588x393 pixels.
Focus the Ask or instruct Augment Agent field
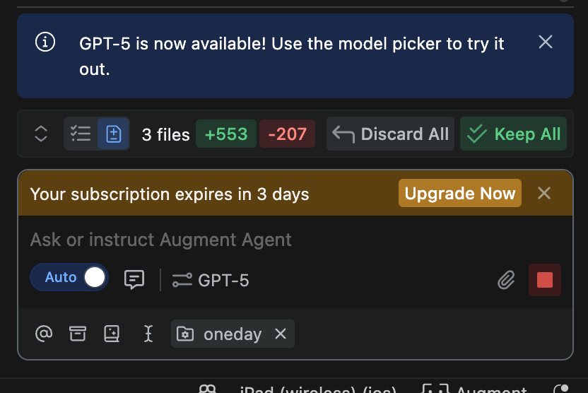pos(295,240)
